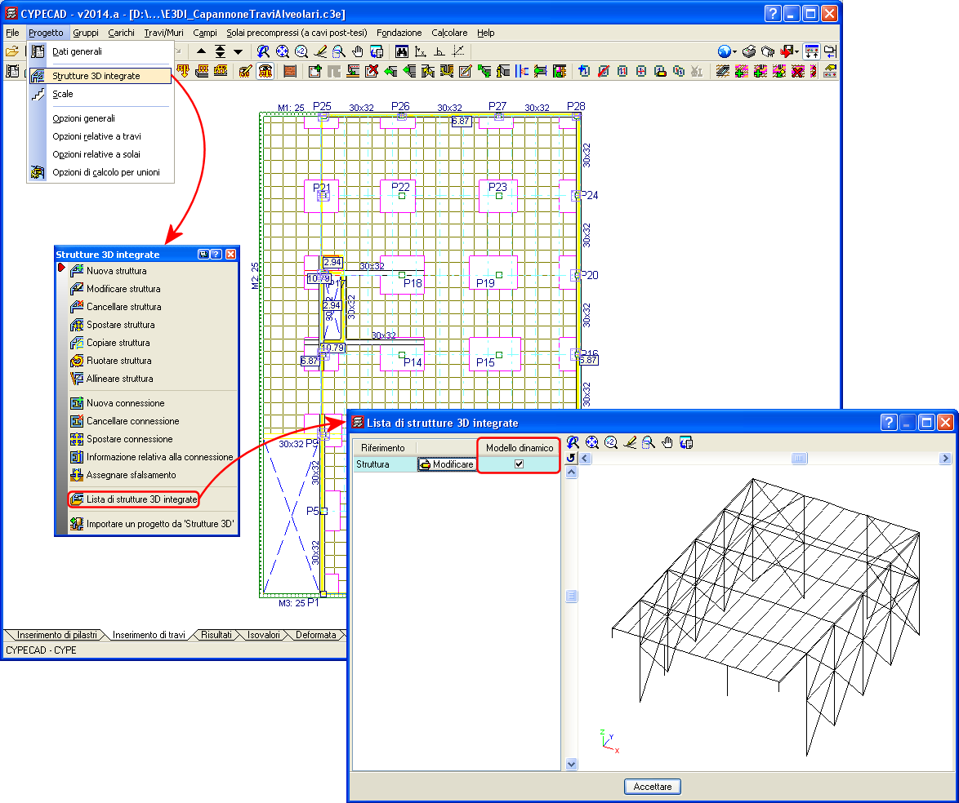Click the Riferimento column header
The height and width of the screenshot is (803, 959).
click(x=383, y=448)
